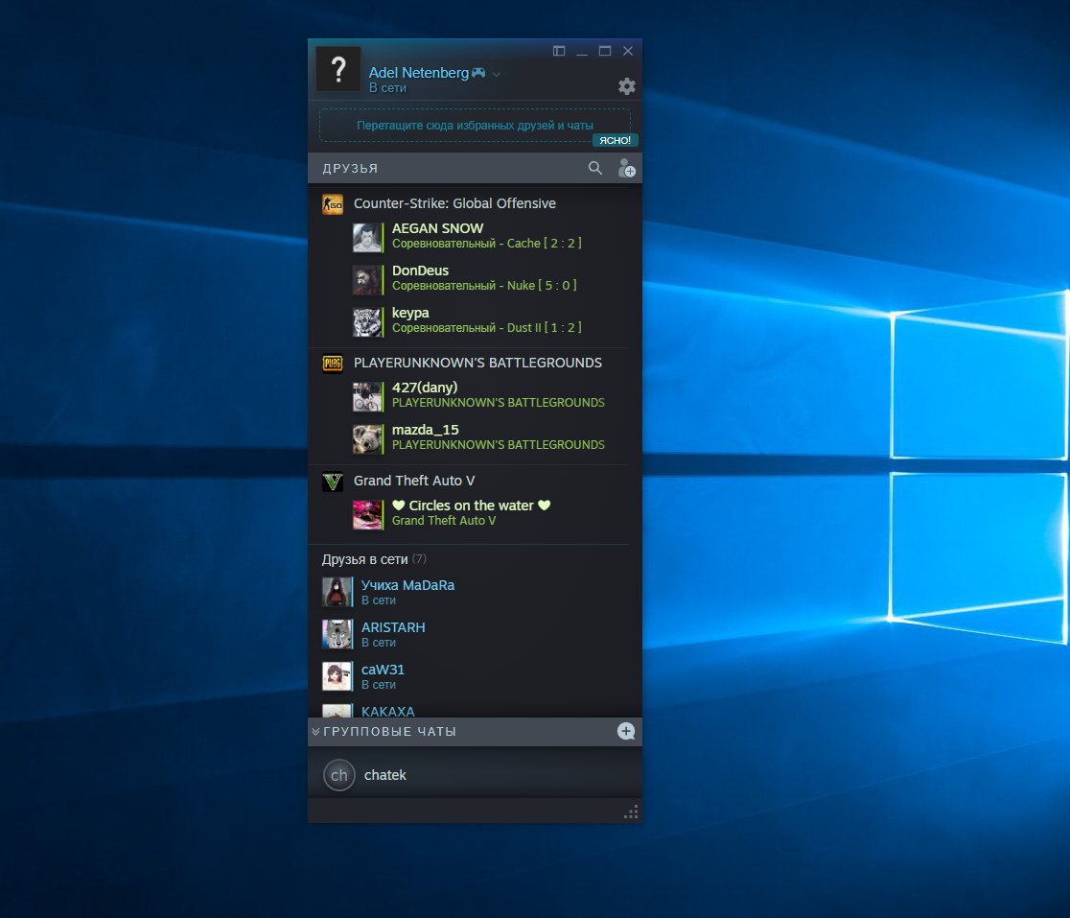Click Учиха MaDaRa avatar
The height and width of the screenshot is (918, 1070).
337,593
